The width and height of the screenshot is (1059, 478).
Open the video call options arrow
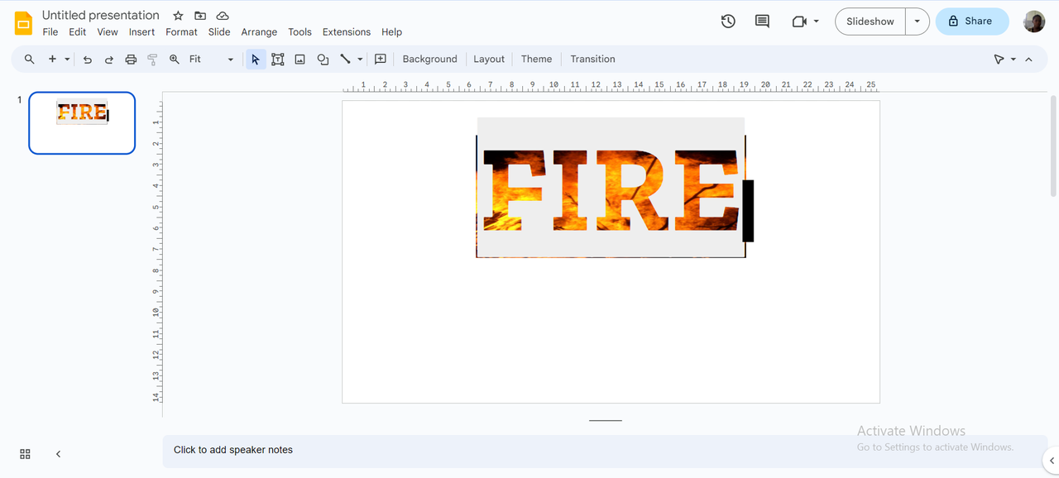pyautogui.click(x=817, y=22)
